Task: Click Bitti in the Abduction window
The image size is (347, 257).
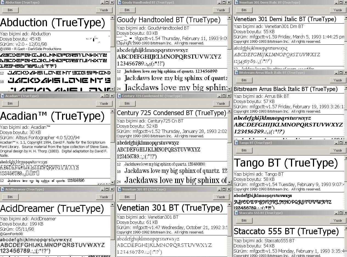Action: pyautogui.click(x=10, y=10)
